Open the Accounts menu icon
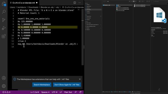Image resolution: width=168 pixels, height=94 pixels. coord(4,78)
